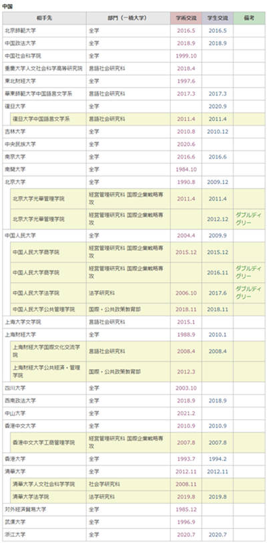
Task: Click the 学術交流 column header
Action: 186,18
